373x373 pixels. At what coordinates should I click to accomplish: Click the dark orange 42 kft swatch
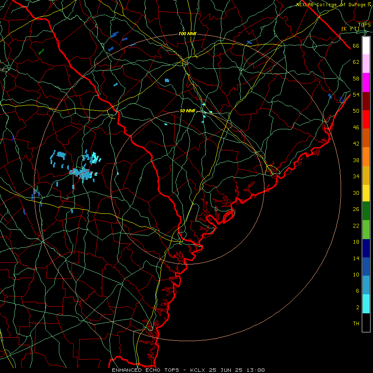click(366, 138)
